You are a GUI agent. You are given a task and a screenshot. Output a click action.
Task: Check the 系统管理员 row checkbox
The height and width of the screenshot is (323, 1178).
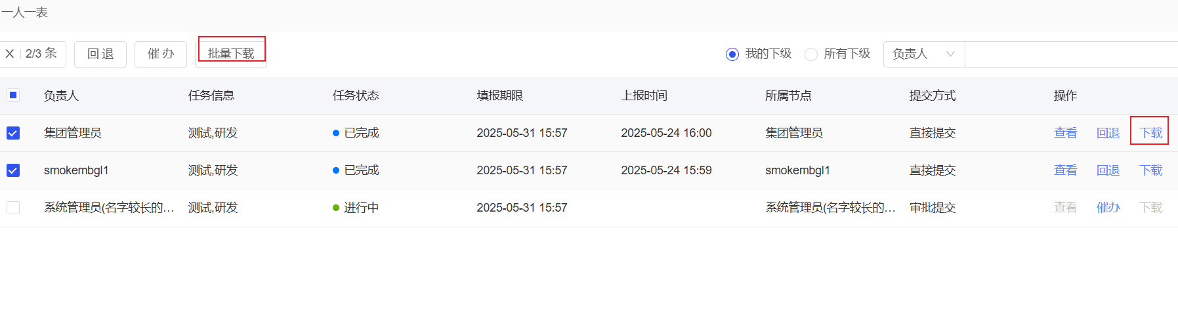[x=13, y=208]
